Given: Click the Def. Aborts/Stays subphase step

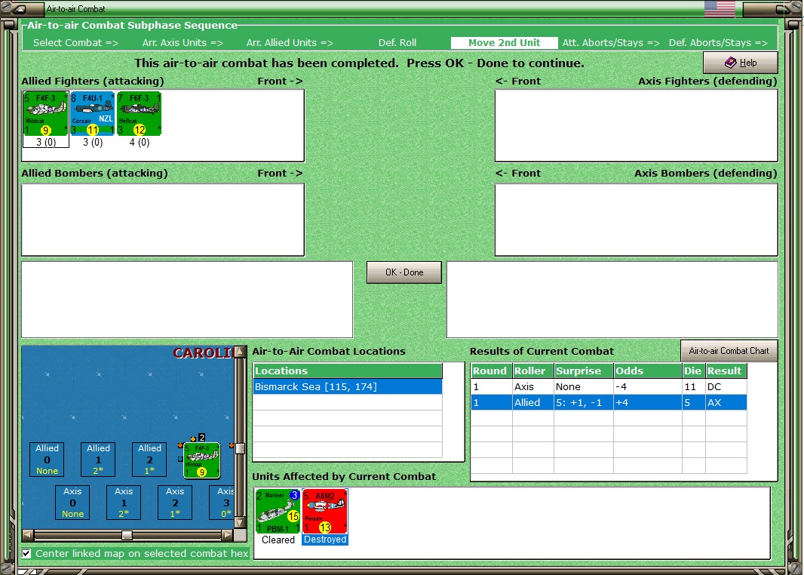Looking at the screenshot, I should pyautogui.click(x=718, y=42).
